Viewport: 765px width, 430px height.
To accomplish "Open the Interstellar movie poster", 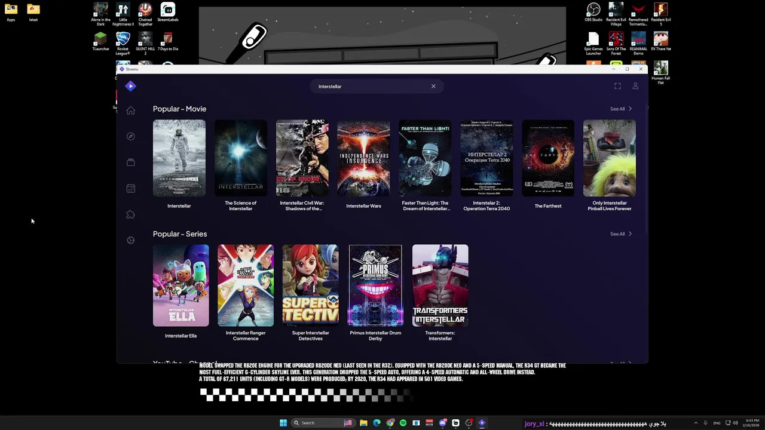I will click(179, 158).
